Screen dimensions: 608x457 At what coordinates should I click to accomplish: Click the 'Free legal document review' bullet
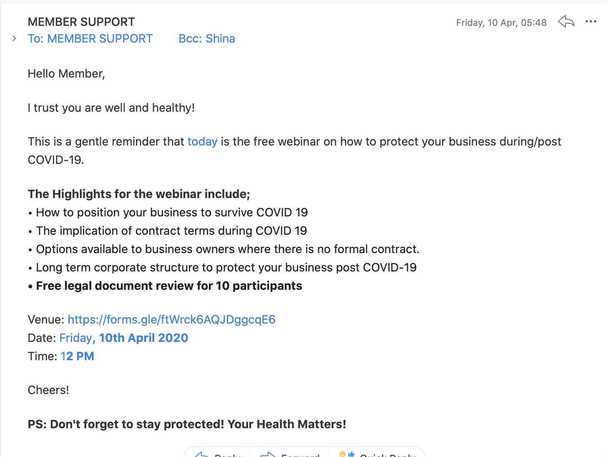[x=165, y=286]
